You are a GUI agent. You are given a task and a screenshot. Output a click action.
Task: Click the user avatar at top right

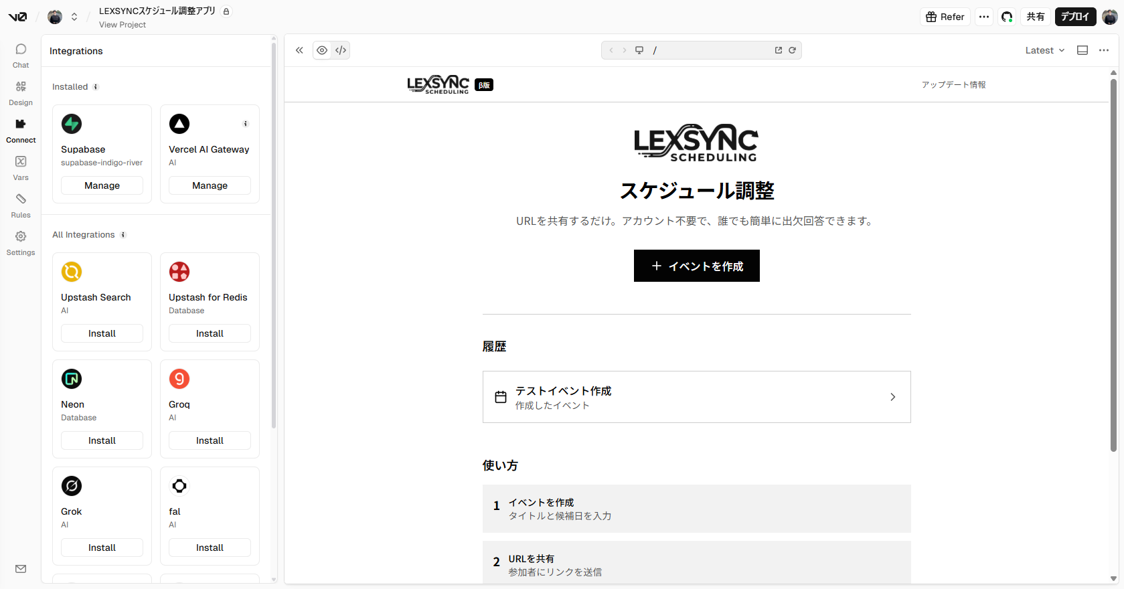coord(1109,17)
